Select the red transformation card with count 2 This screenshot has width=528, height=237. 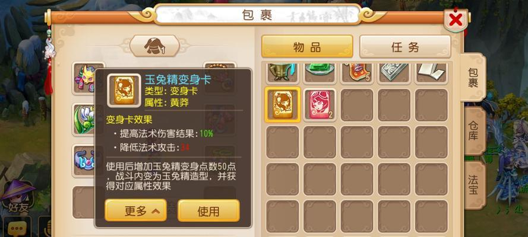coord(320,104)
